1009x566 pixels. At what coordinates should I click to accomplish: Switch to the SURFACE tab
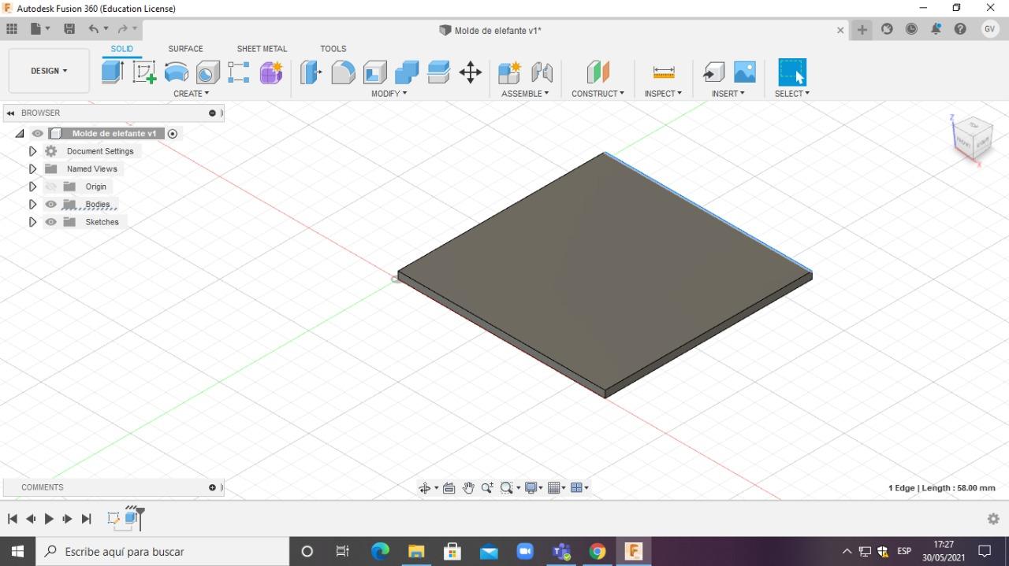tap(185, 49)
